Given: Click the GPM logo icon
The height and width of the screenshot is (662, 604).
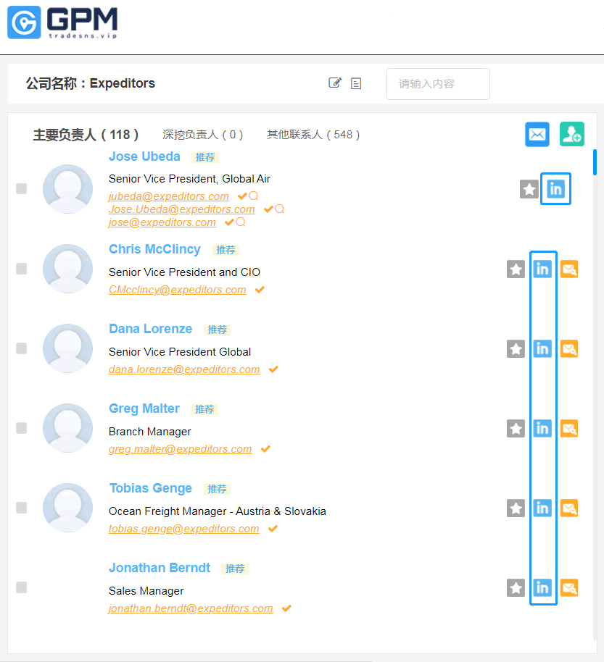Looking at the screenshot, I should (x=24, y=22).
